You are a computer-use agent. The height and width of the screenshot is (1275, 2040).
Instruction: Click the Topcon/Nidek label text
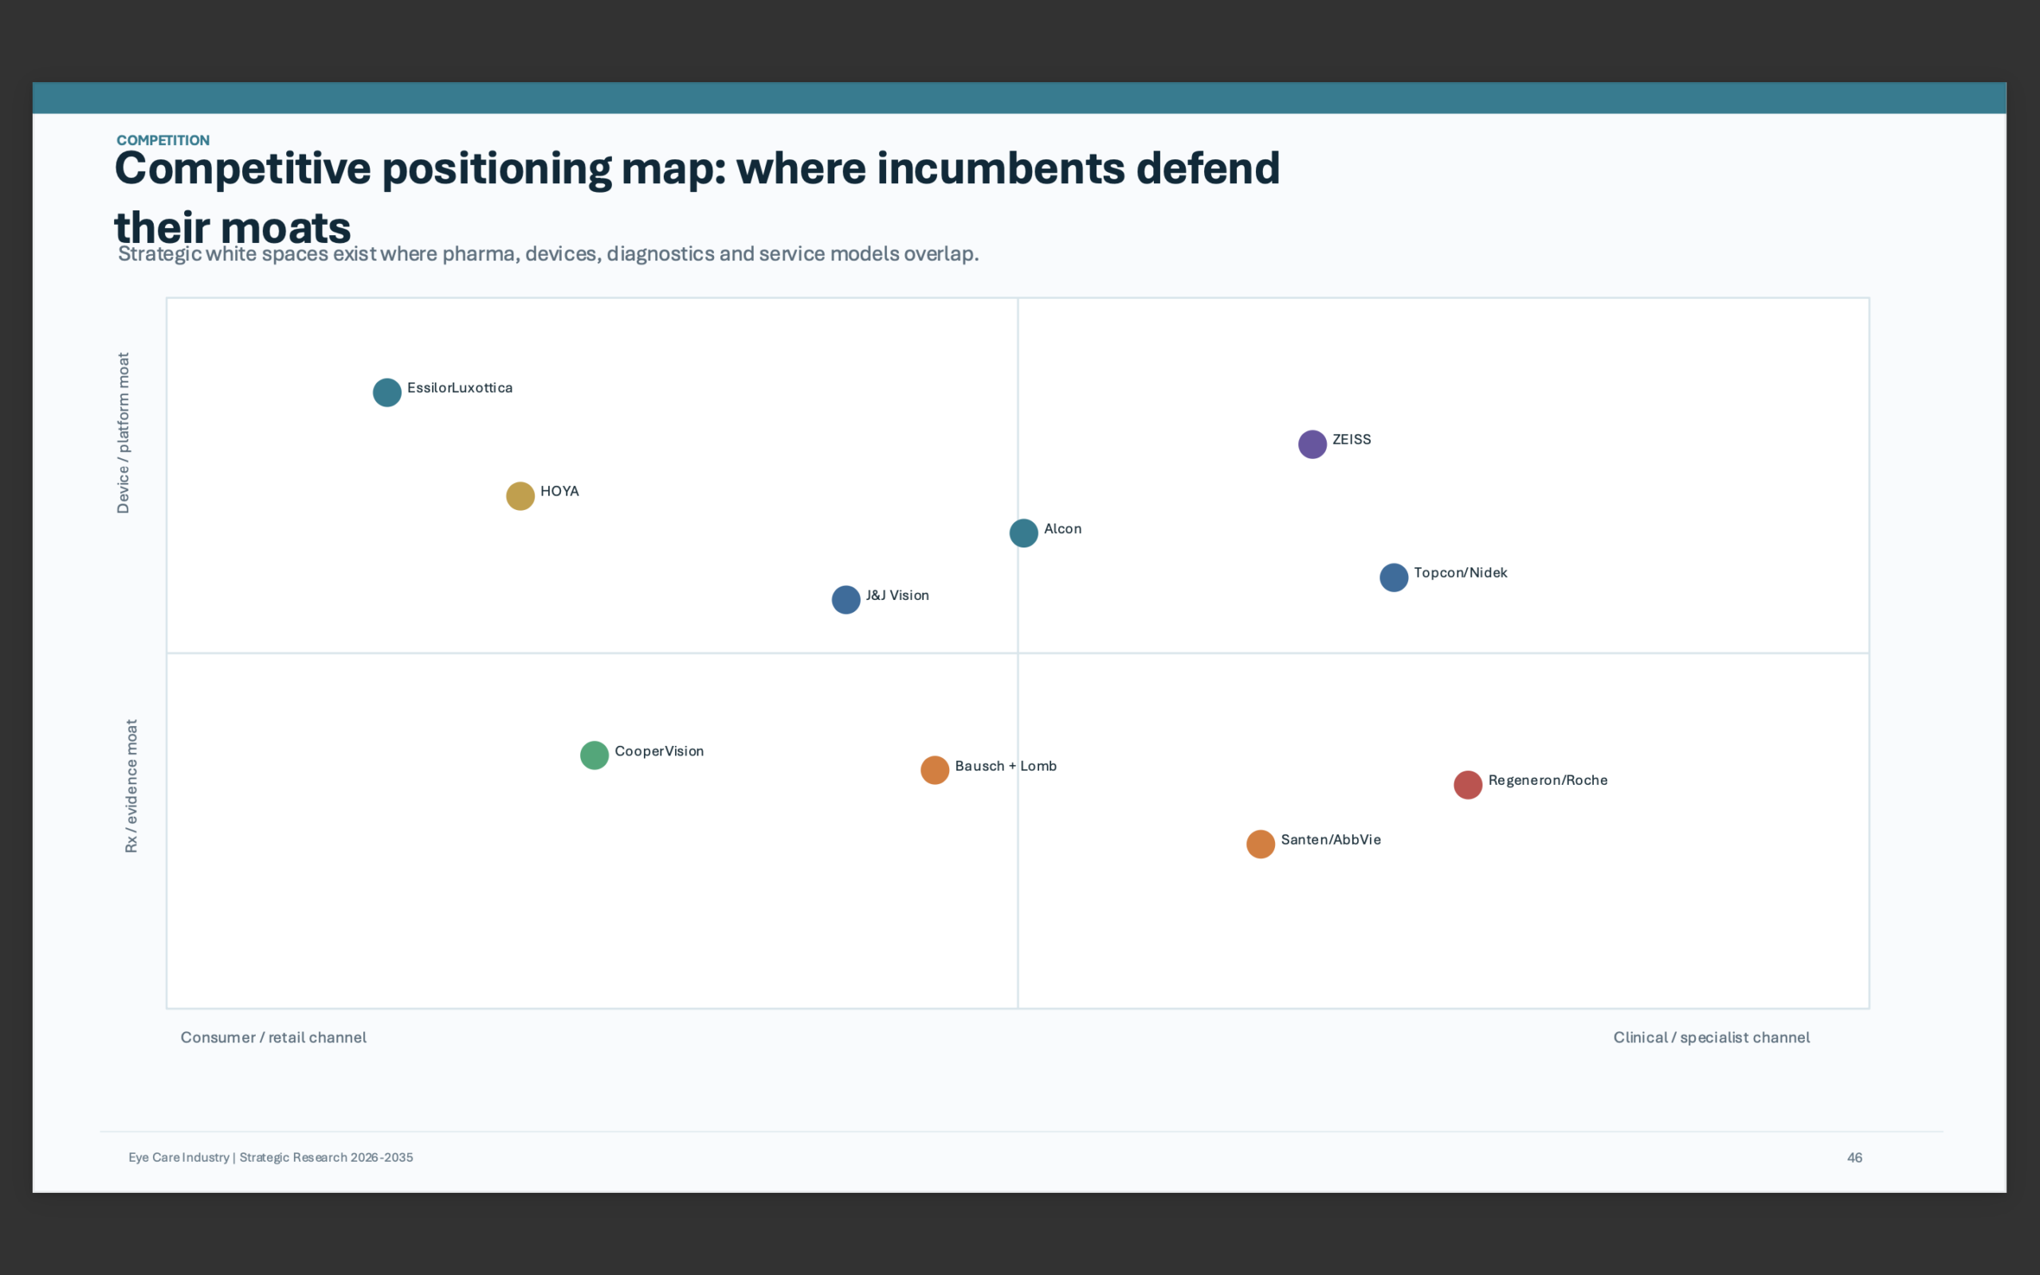[x=1460, y=573]
